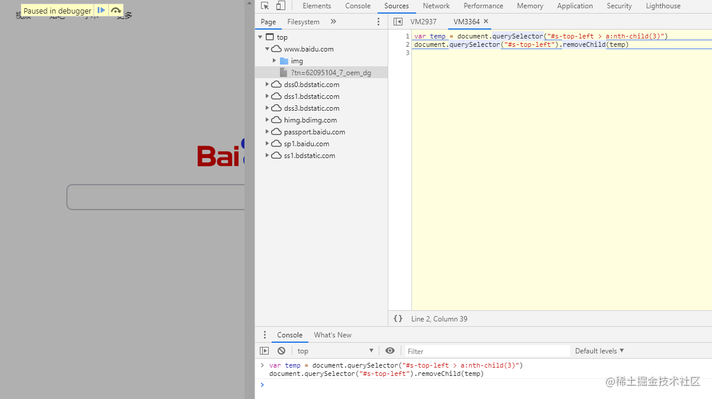Click the dss0.bdstatic.com cloud icon

click(x=276, y=85)
